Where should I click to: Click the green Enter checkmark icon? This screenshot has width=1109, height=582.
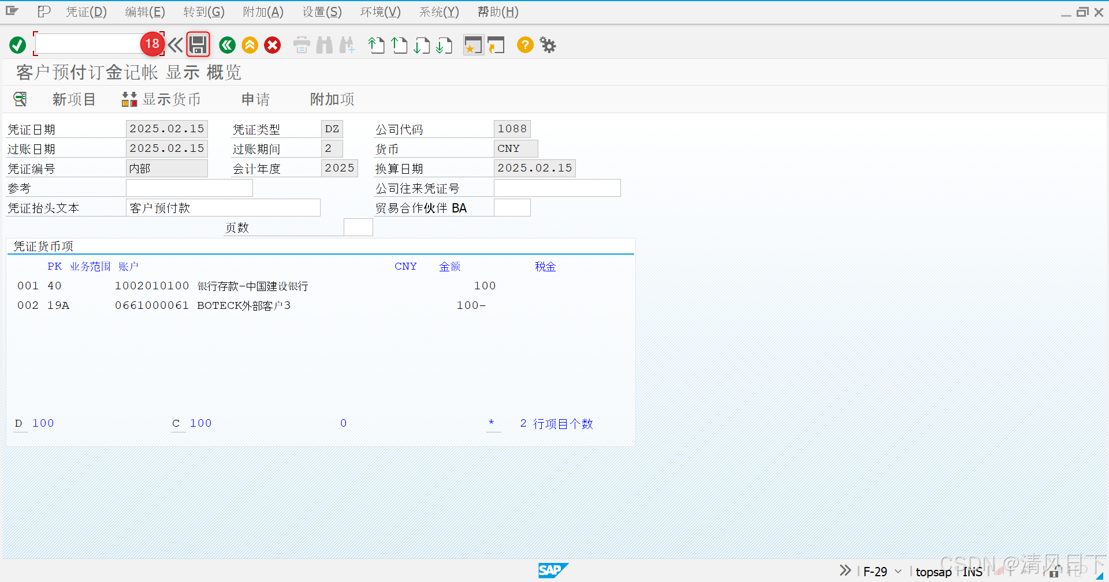point(17,44)
